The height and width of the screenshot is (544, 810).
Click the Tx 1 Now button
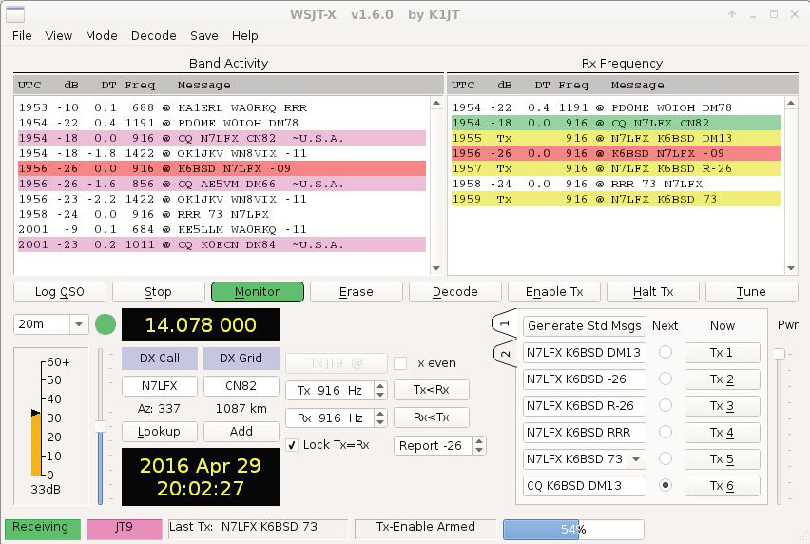coord(723,353)
